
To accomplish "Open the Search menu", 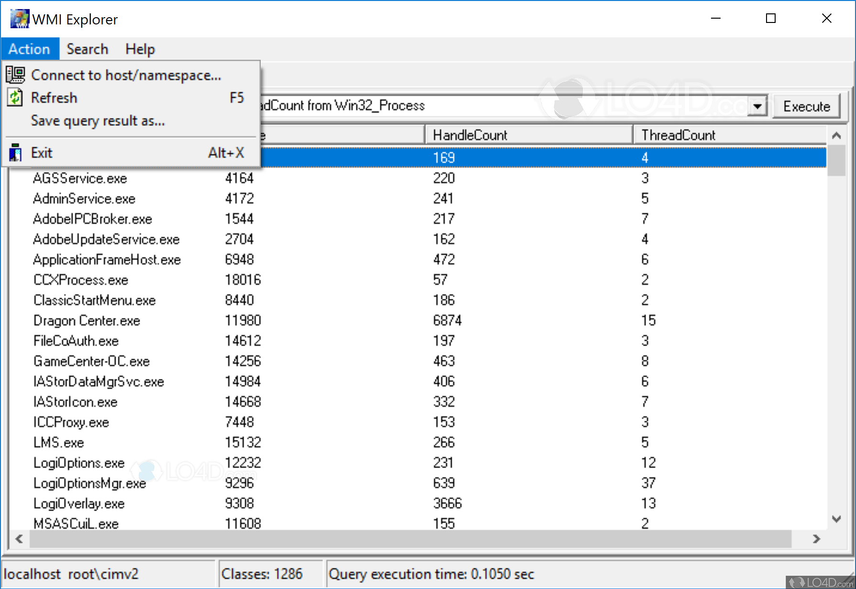I will tap(87, 49).
